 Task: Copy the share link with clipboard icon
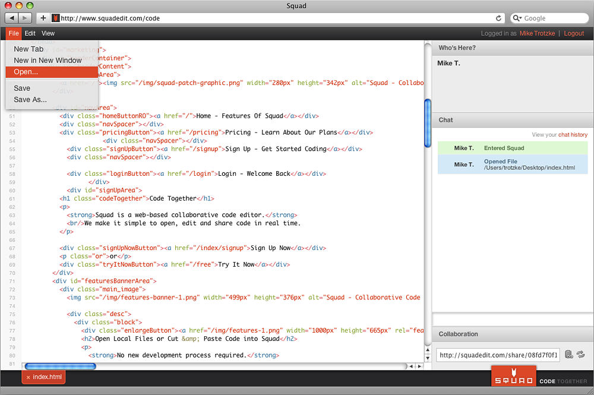coord(568,355)
